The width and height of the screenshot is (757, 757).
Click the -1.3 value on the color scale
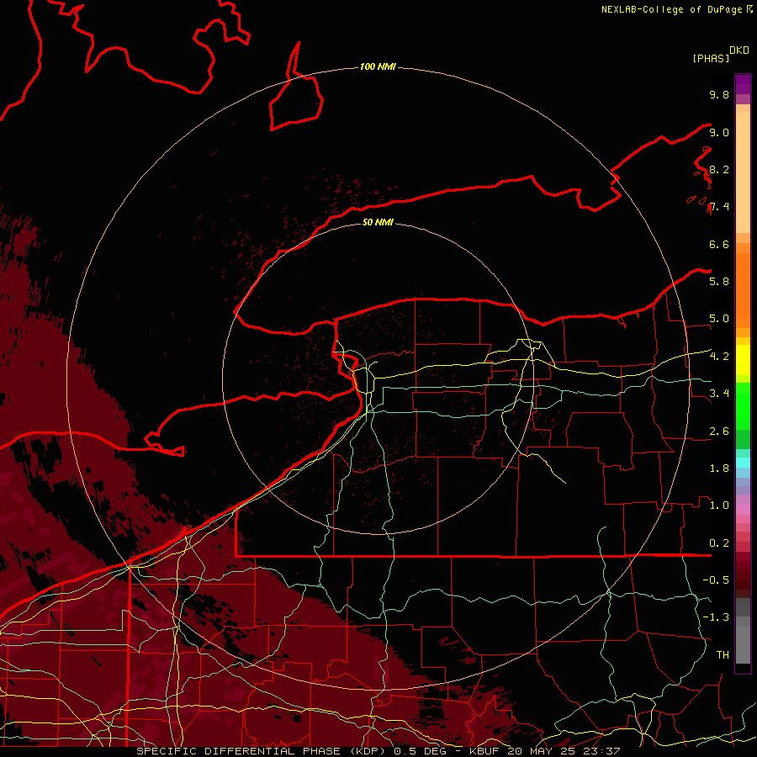(x=716, y=617)
